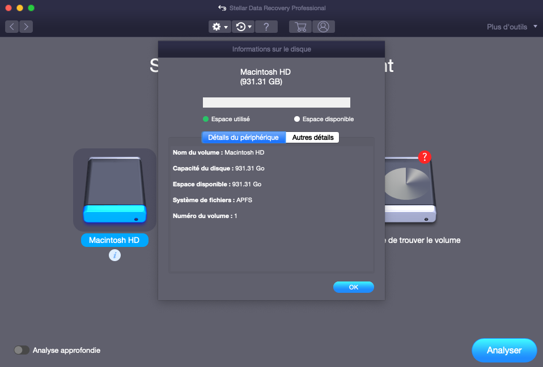Screen dimensions: 543x367
Task: Minimize the window with the yellow button
Action: tap(20, 8)
